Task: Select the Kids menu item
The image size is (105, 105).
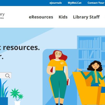Action: [63, 17]
